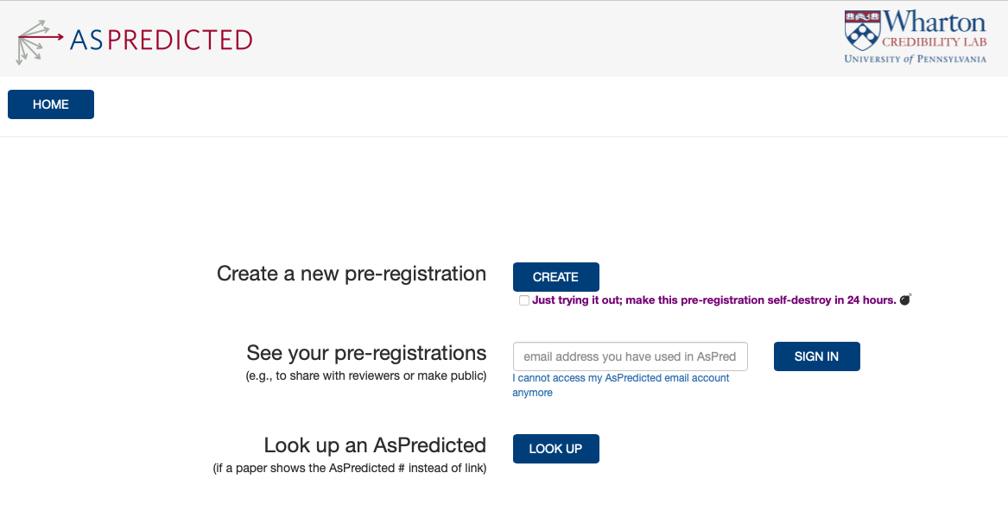
Task: Go to the HOME page
Action: [51, 104]
